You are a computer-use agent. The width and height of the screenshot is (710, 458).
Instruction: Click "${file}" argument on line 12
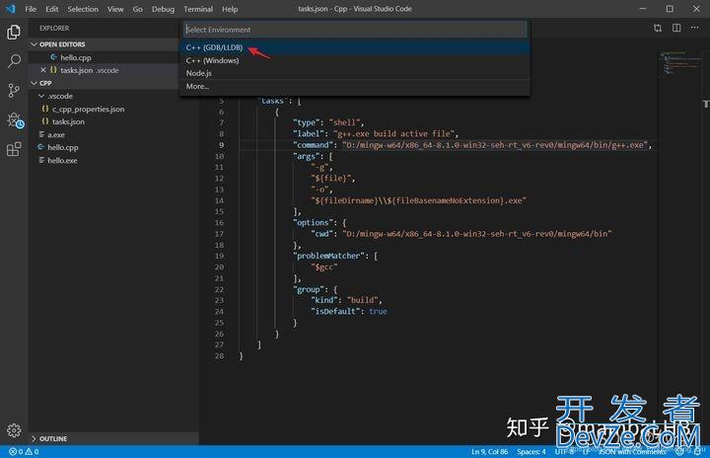331,179
